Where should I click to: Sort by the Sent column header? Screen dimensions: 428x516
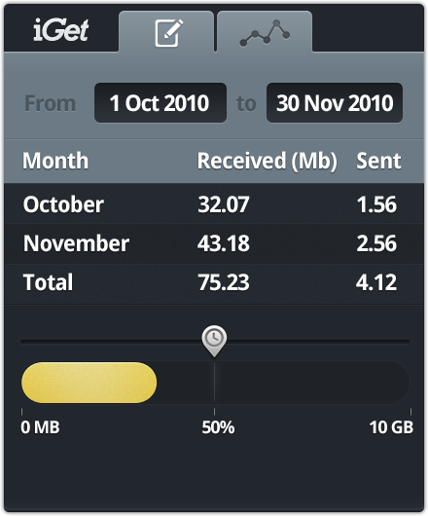(378, 161)
